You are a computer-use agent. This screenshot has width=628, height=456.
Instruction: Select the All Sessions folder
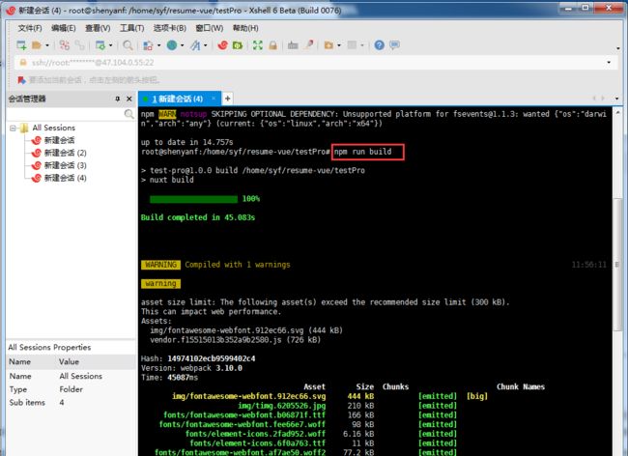[54, 128]
